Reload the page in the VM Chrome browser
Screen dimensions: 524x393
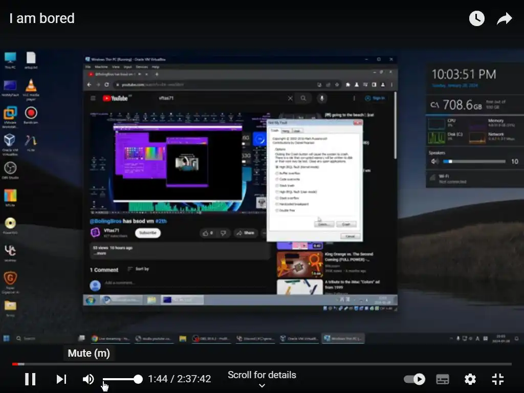106,85
